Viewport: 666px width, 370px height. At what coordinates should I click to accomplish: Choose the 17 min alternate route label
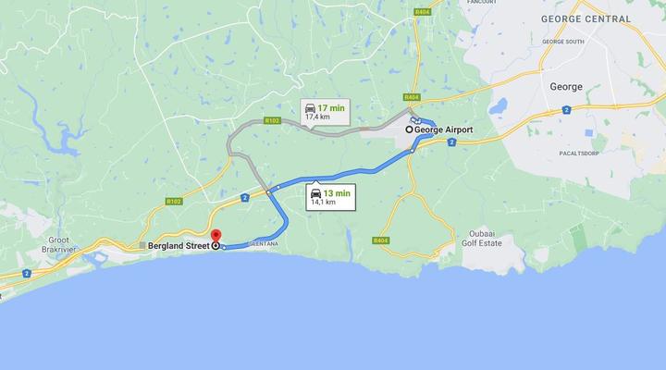[x=326, y=112]
